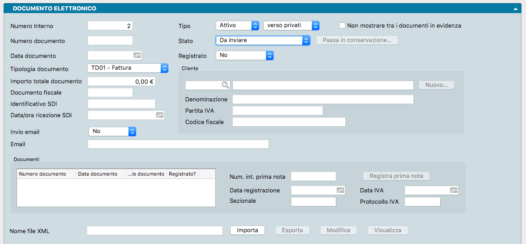Viewport: 526px width, 244px height.
Task: Open the Data IVA calendar icon
Action: pyautogui.click(x=454, y=191)
